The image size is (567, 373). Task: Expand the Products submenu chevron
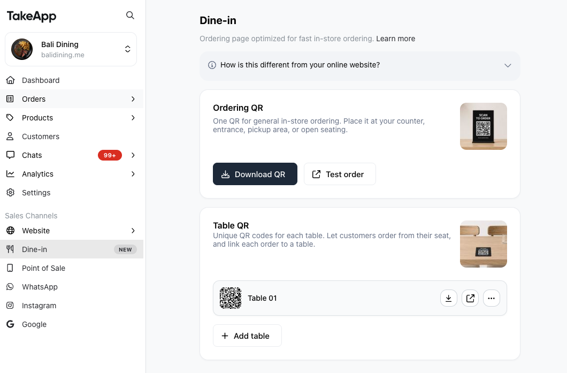[133, 118]
